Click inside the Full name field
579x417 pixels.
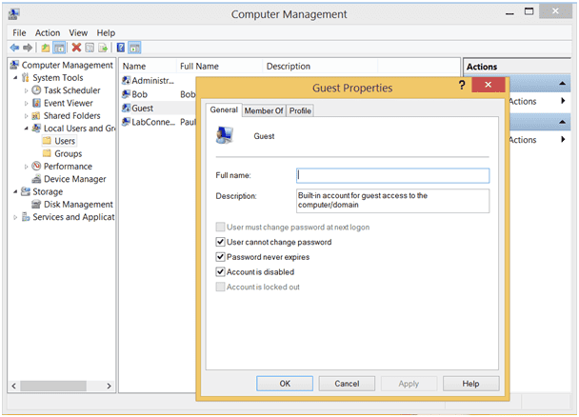393,175
